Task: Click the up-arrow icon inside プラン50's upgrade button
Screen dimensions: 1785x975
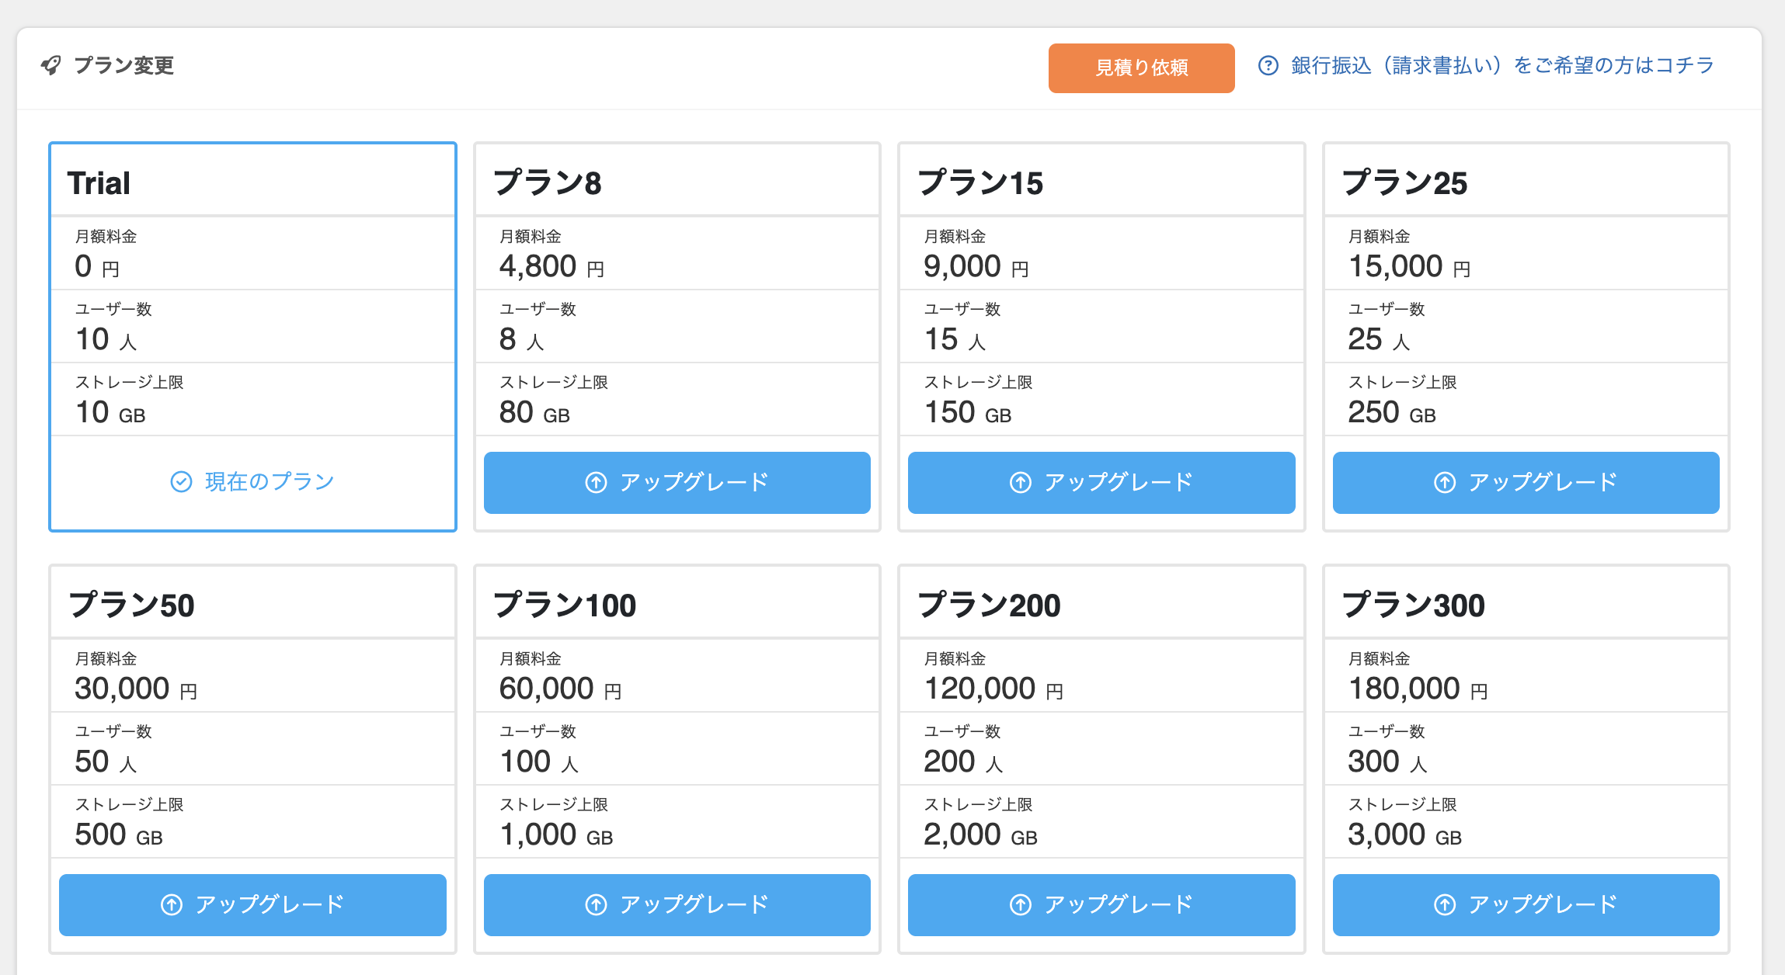Action: 171,904
